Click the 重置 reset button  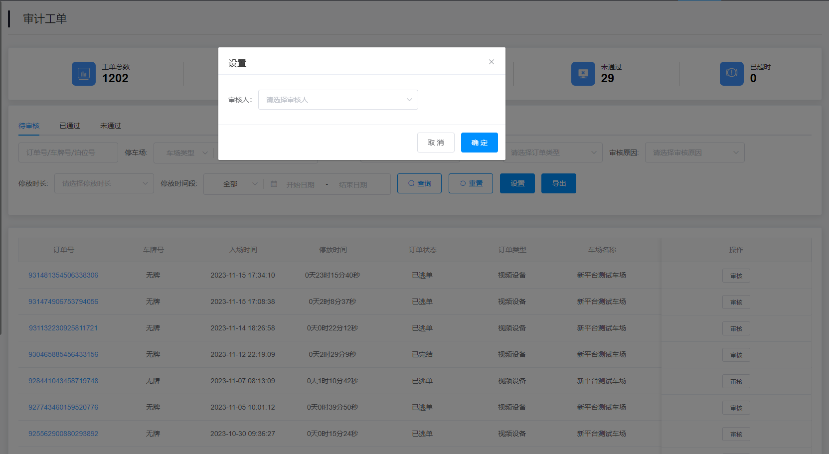[x=471, y=183]
